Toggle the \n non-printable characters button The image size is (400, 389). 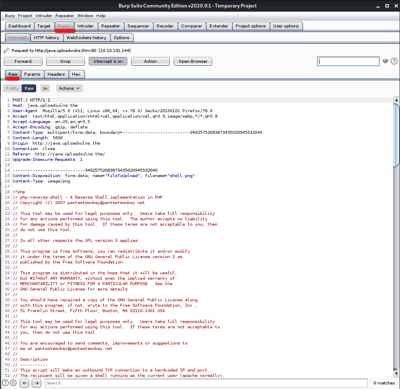click(45, 89)
